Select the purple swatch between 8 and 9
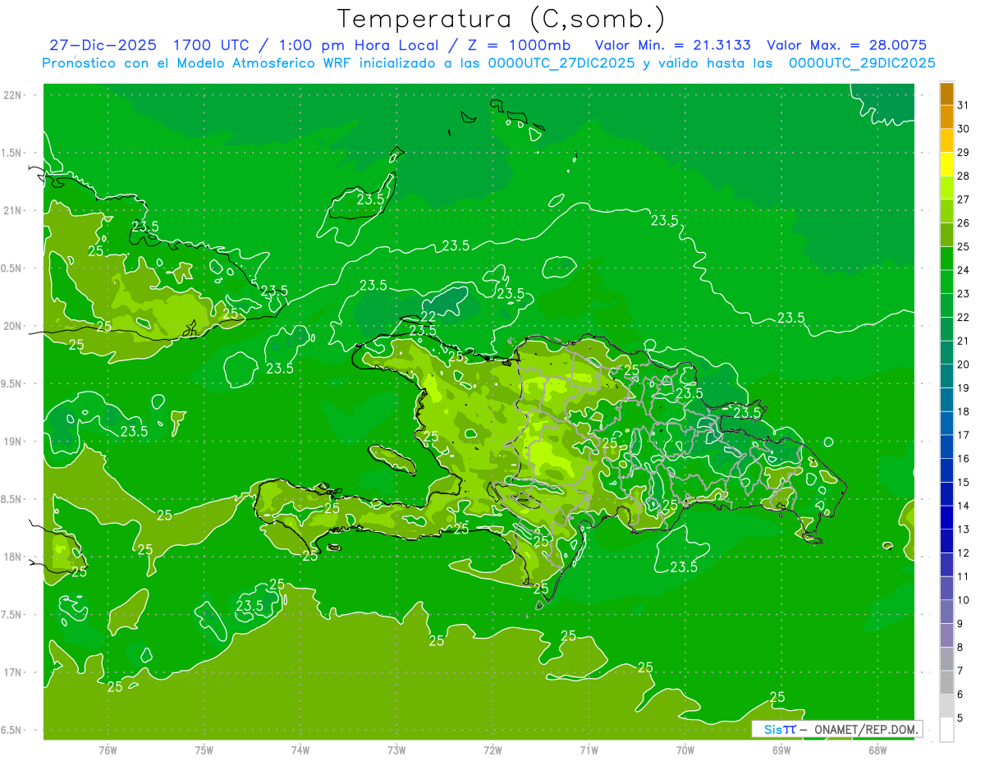This screenshot has width=985, height=761. tap(946, 635)
